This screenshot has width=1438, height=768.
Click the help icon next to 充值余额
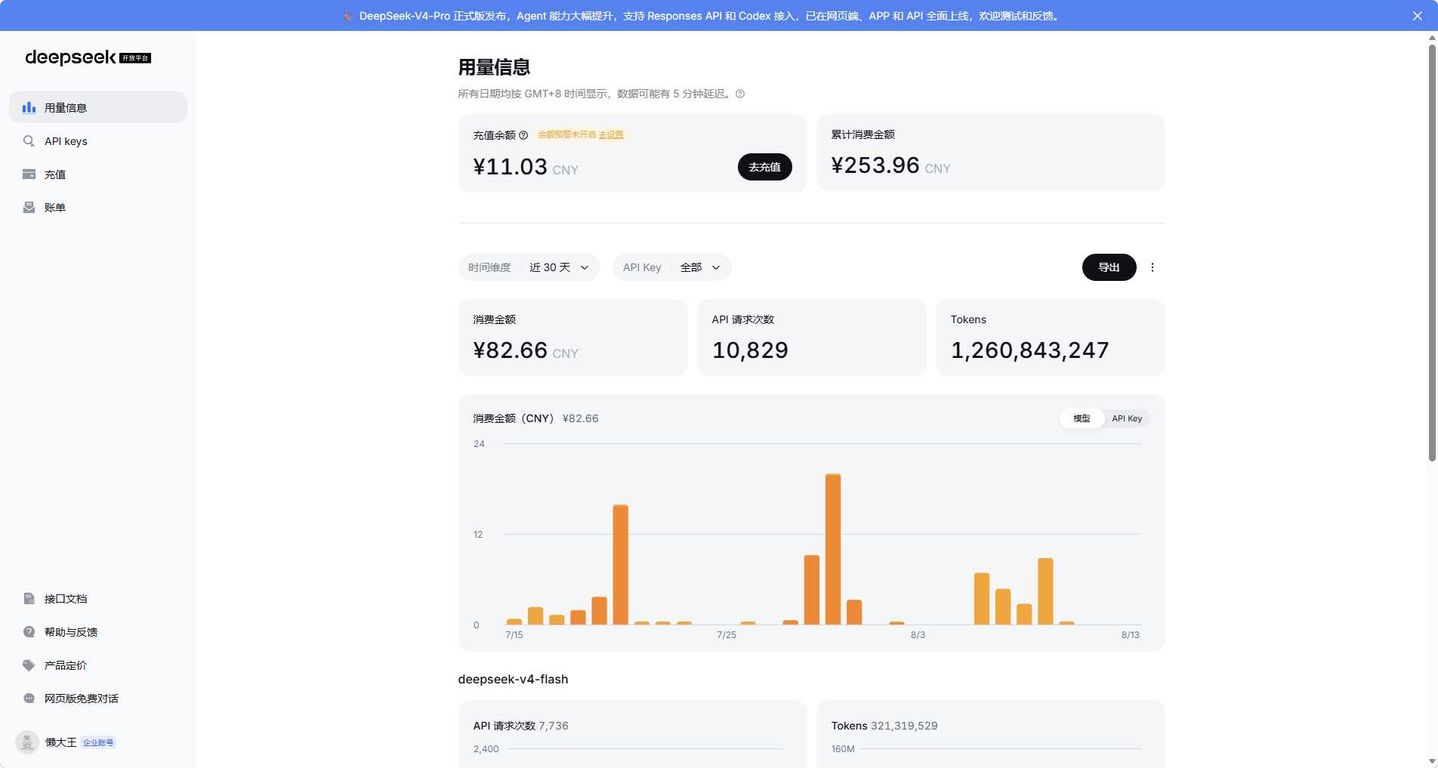coord(523,135)
